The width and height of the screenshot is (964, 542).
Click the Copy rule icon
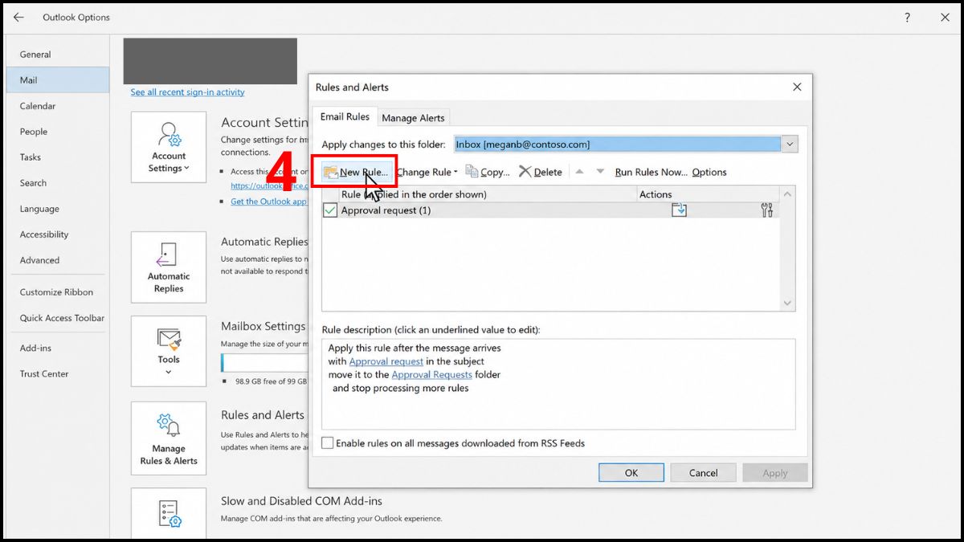point(472,172)
